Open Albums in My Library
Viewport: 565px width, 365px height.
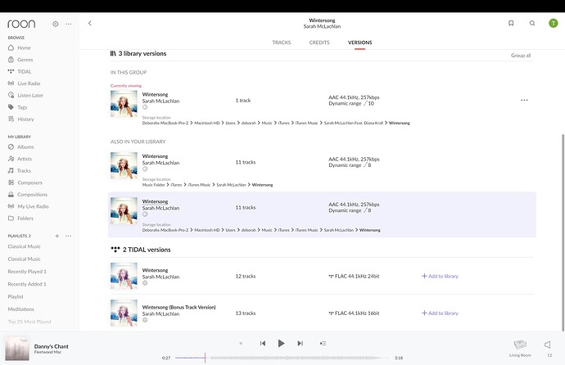click(x=25, y=146)
